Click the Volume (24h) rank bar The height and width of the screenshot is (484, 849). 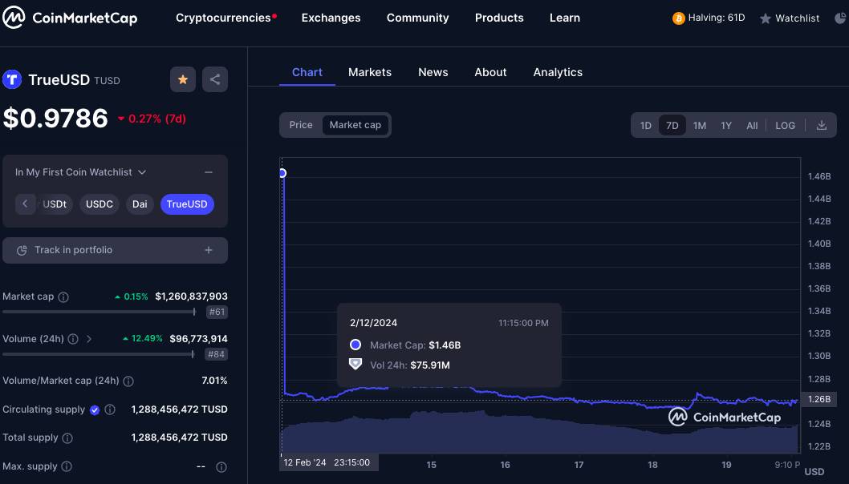[x=99, y=354]
